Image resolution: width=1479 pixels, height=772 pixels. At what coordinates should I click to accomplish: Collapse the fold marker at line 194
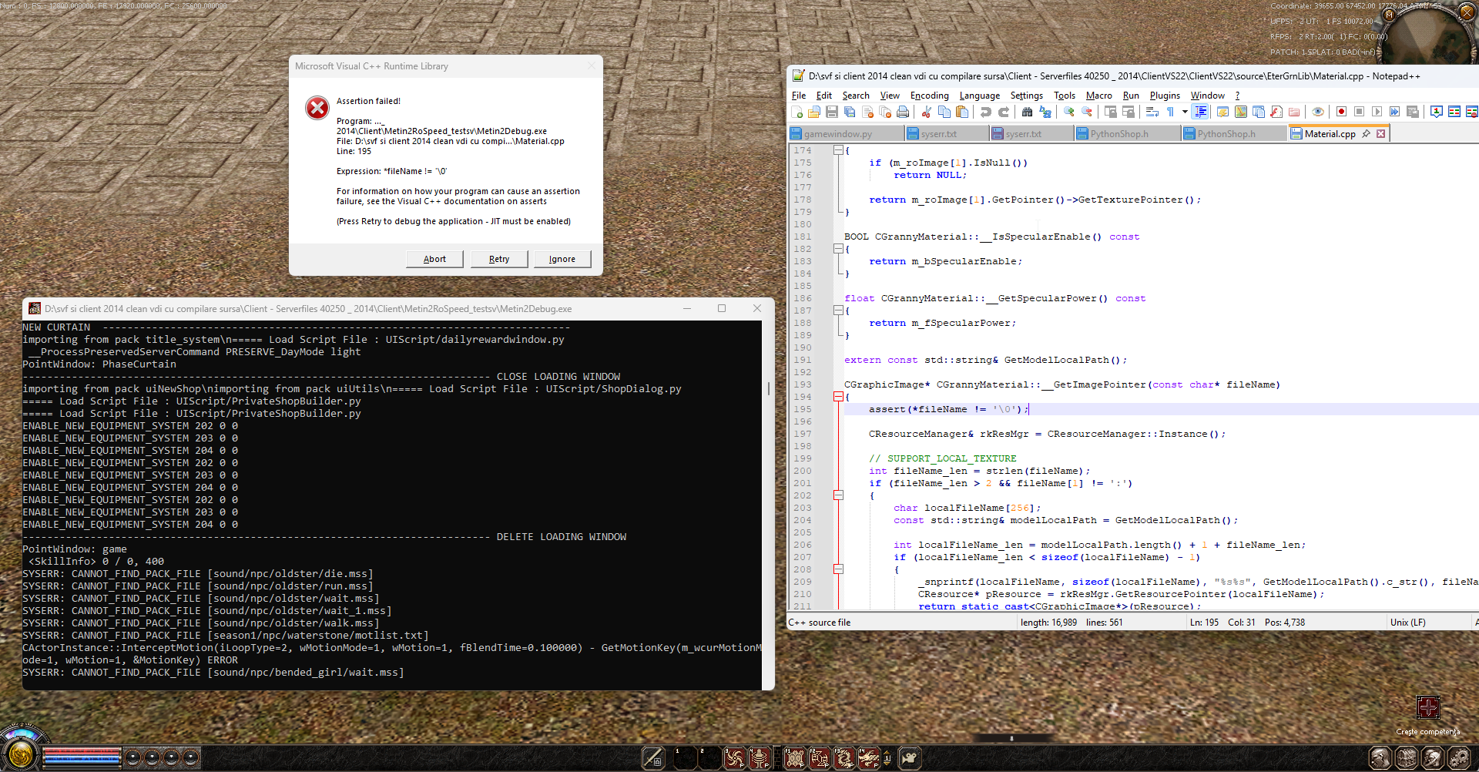pyautogui.click(x=838, y=397)
